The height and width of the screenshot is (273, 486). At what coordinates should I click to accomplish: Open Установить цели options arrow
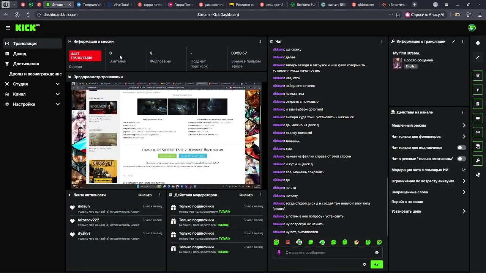[x=464, y=212]
